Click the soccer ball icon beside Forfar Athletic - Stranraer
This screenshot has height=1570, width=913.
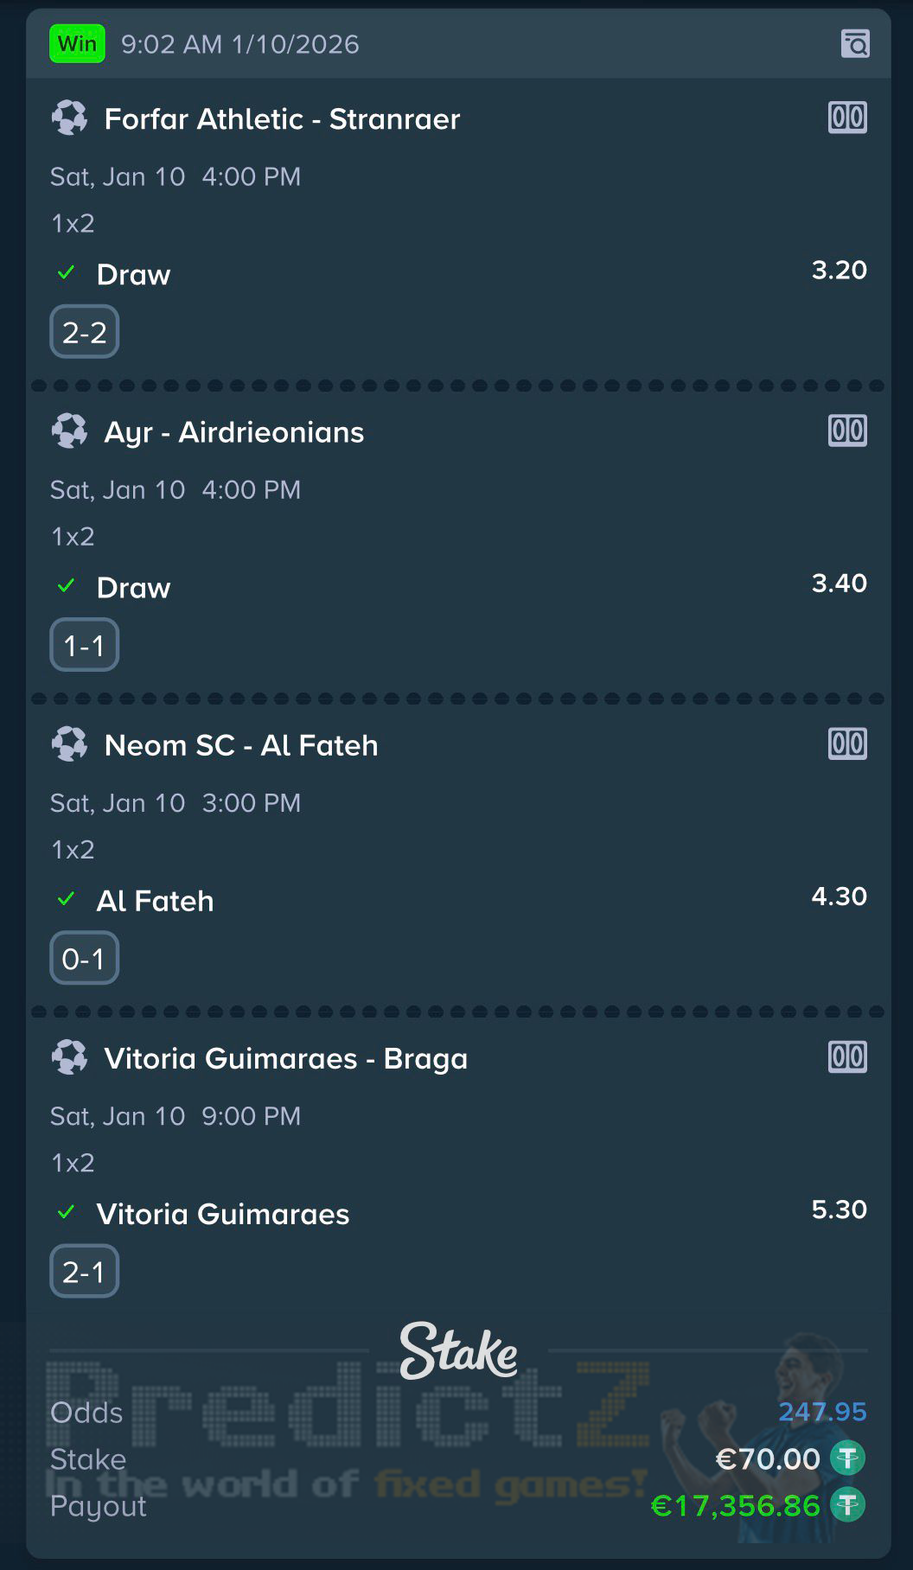pyautogui.click(x=69, y=118)
